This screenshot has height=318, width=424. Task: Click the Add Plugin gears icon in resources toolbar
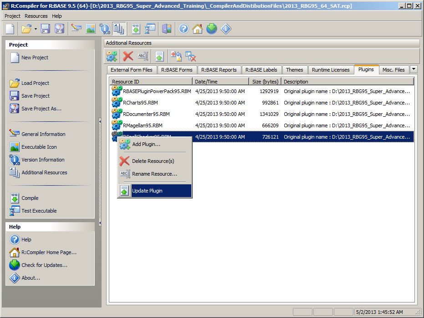click(112, 56)
